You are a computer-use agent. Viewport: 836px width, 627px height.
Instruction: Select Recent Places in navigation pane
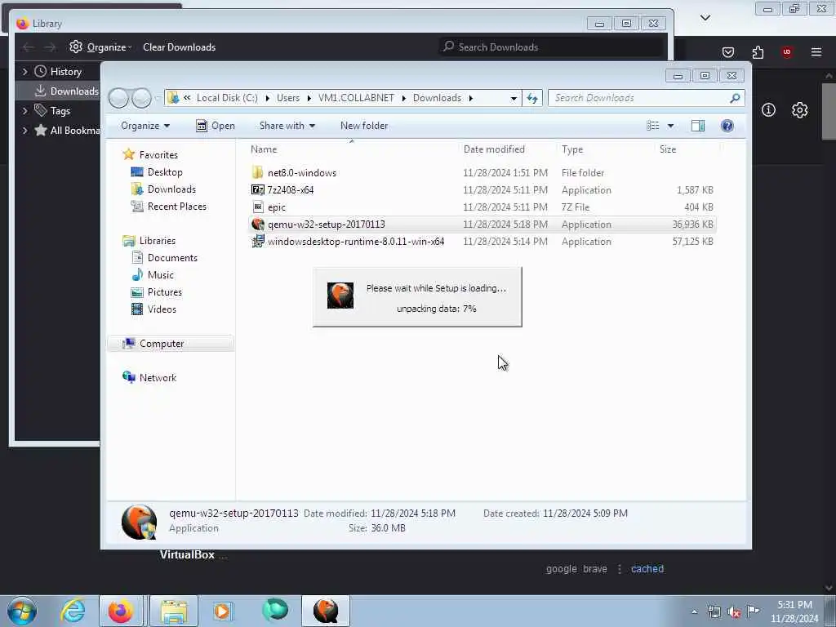click(x=168, y=207)
